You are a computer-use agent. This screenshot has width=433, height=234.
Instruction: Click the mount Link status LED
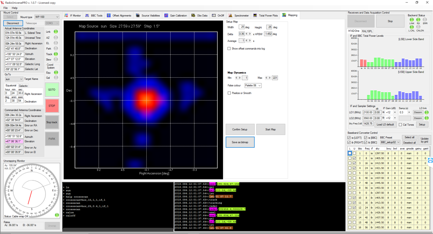click(x=56, y=32)
